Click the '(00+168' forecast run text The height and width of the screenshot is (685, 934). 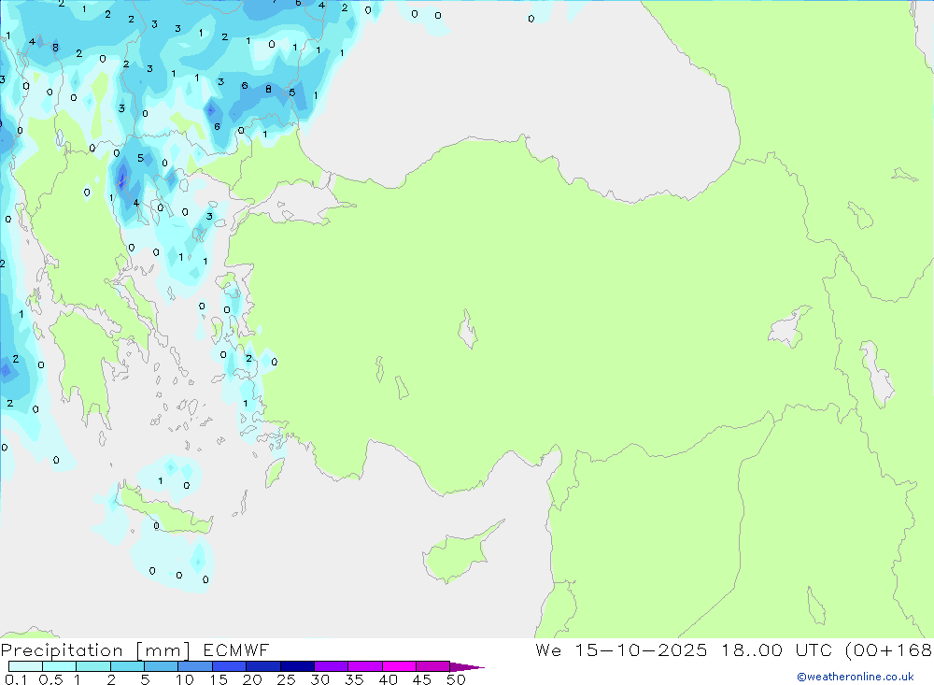point(888,650)
